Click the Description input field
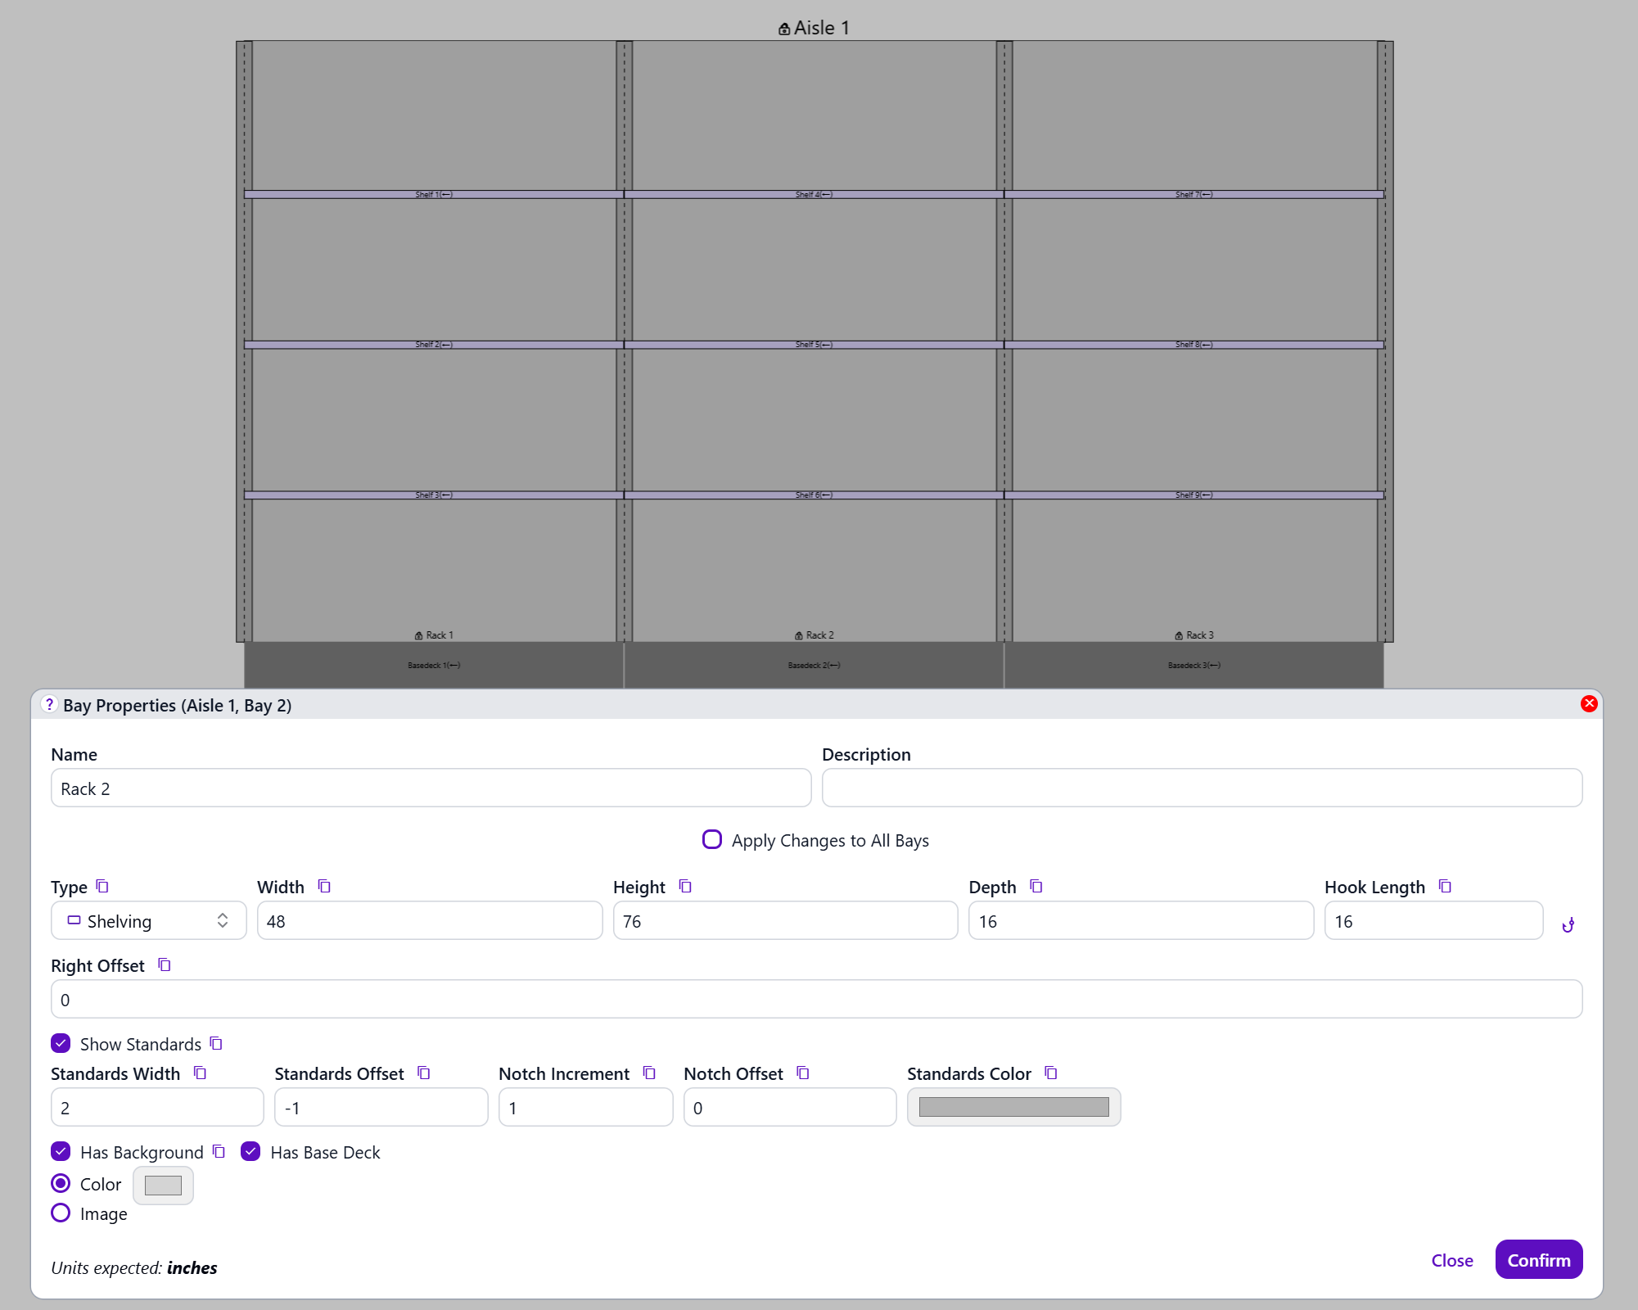This screenshot has height=1310, width=1638. tap(1201, 788)
